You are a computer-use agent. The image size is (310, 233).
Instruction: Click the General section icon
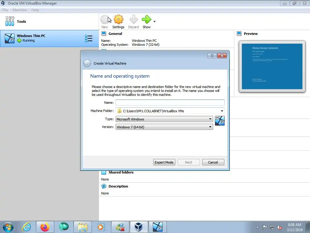[104, 33]
